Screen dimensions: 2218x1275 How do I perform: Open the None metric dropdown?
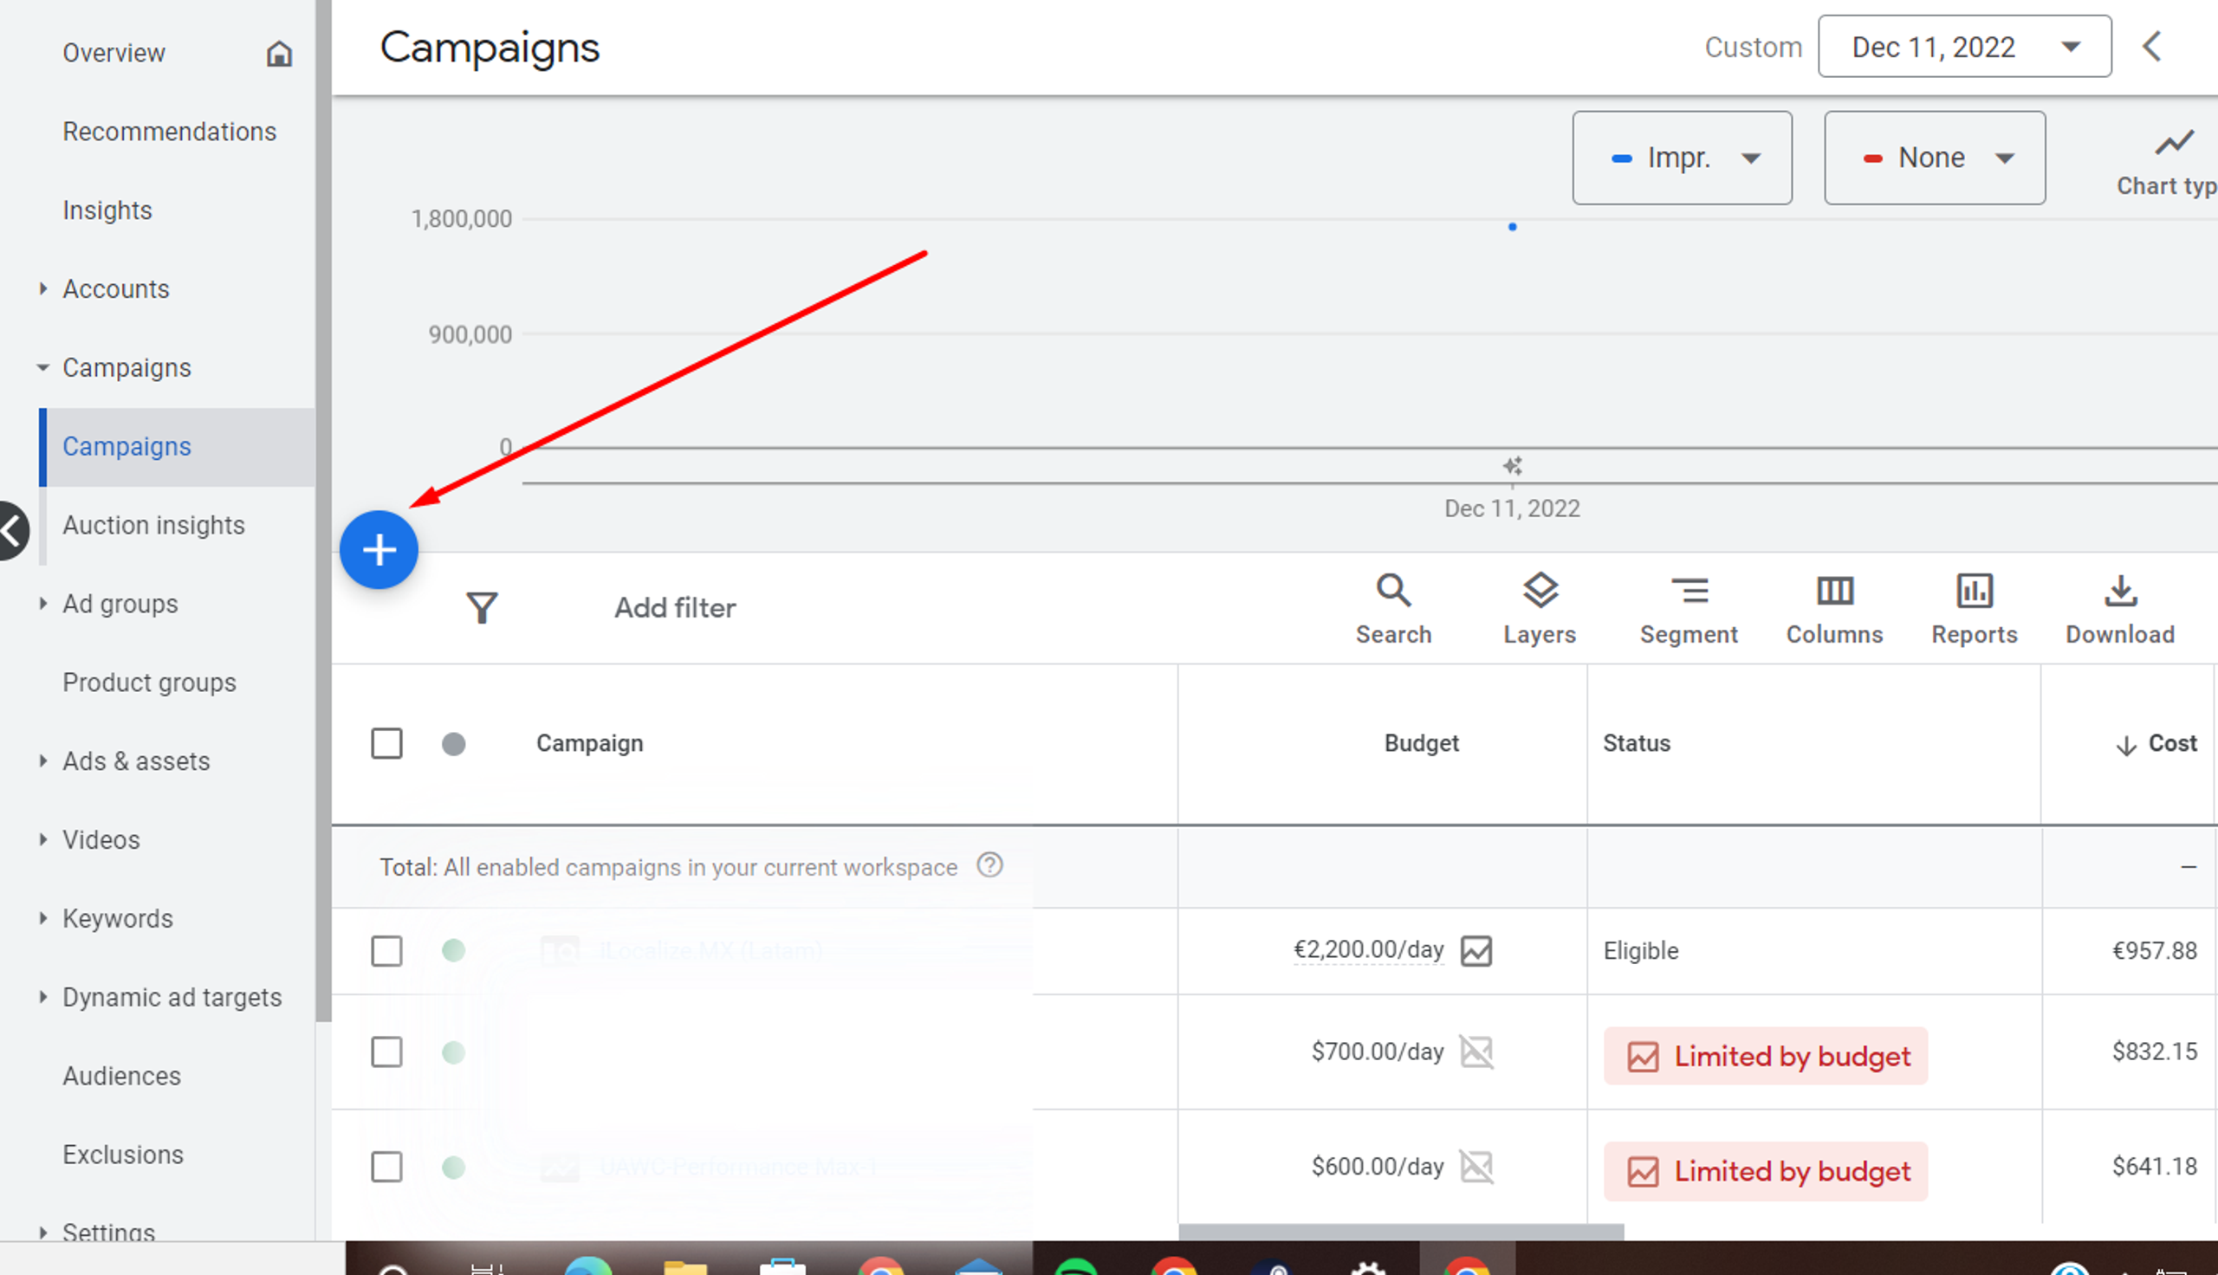(1934, 158)
